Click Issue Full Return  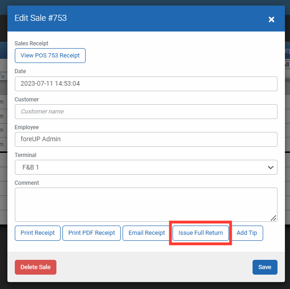(201, 233)
